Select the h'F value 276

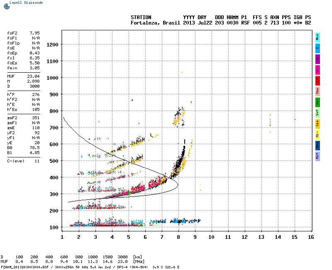36,95
